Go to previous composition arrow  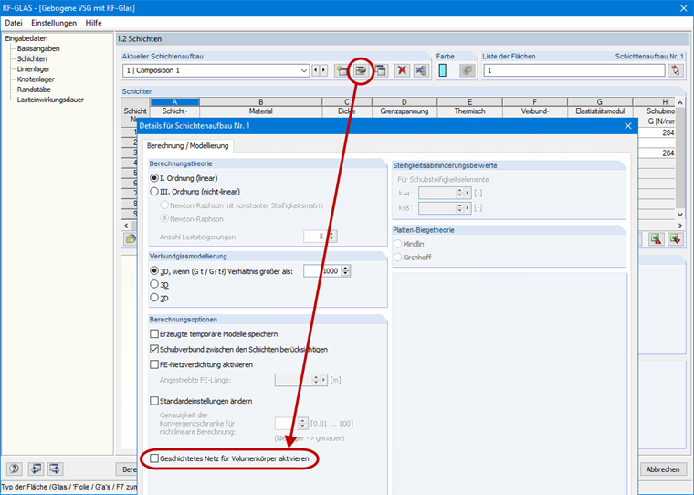pyautogui.click(x=316, y=70)
